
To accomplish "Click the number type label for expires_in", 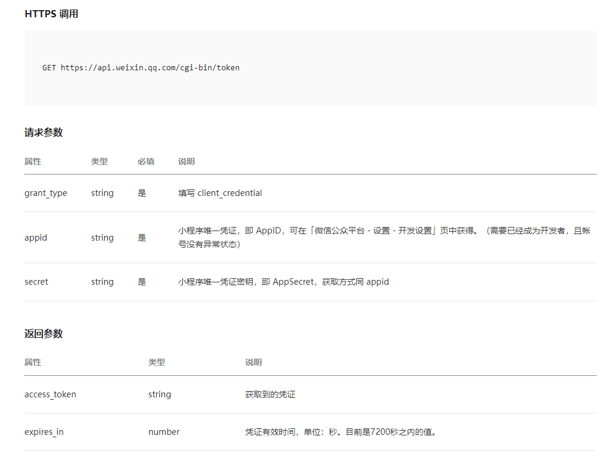I will 163,431.
